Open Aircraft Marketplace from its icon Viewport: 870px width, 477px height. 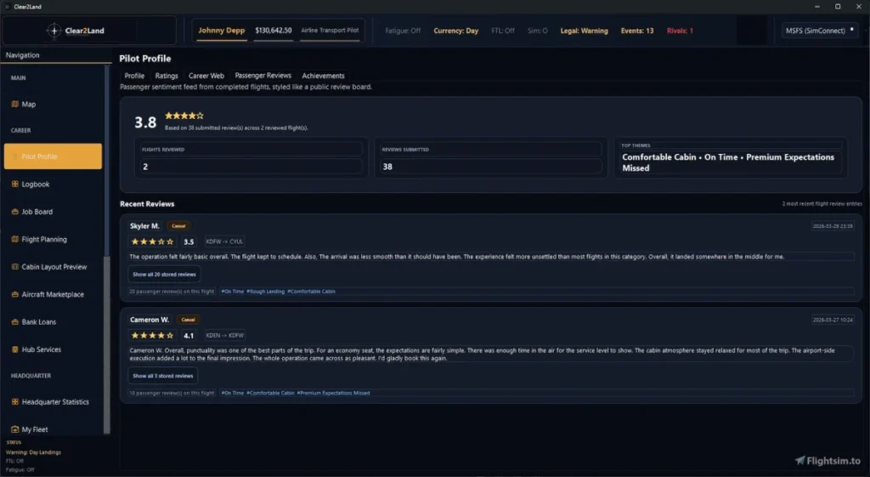click(15, 294)
